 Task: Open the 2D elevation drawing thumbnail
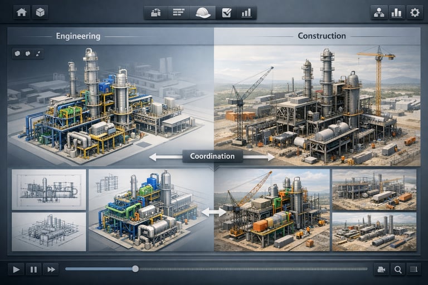(x=49, y=190)
